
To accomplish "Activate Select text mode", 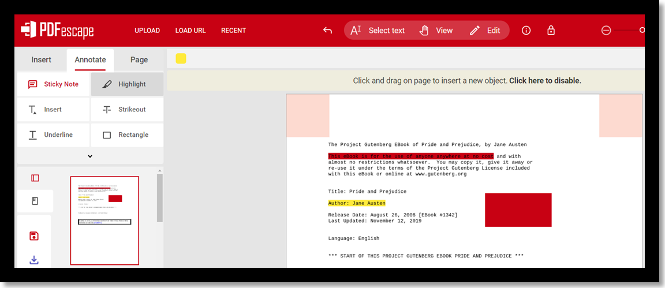I will coord(378,31).
